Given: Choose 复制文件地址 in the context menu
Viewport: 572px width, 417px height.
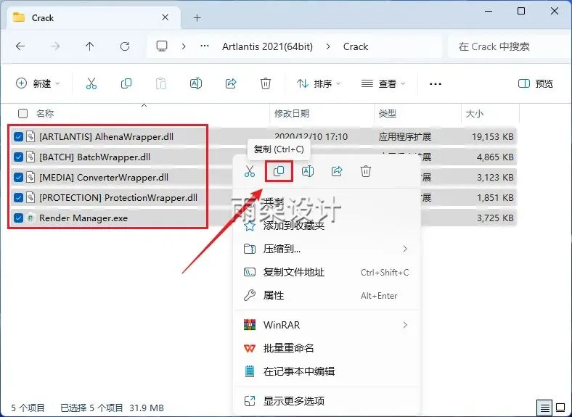Looking at the screenshot, I should point(326,272).
